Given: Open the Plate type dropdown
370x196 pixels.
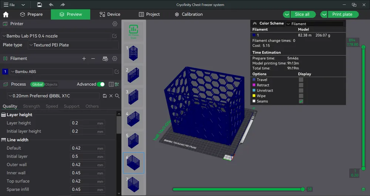Looking at the screenshot, I should tap(73, 45).
